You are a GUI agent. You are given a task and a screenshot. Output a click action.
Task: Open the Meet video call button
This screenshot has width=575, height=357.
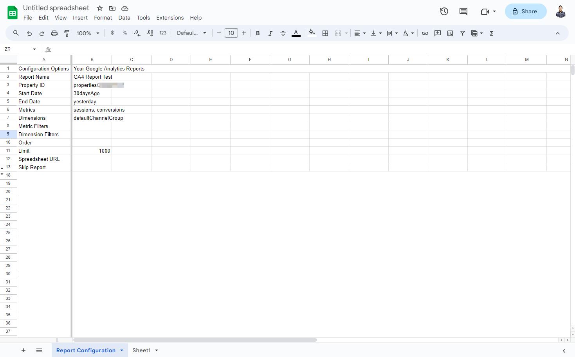tap(488, 11)
